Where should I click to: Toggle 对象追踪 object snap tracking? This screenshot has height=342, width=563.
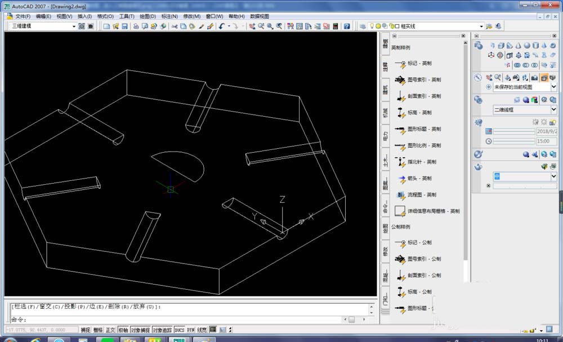tap(162, 330)
